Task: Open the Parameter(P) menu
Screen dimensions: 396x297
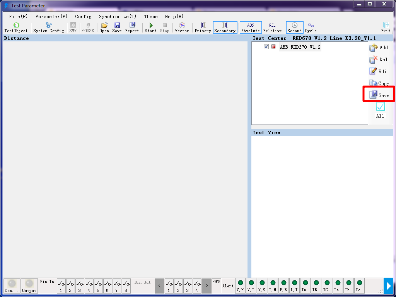Action: pos(51,17)
